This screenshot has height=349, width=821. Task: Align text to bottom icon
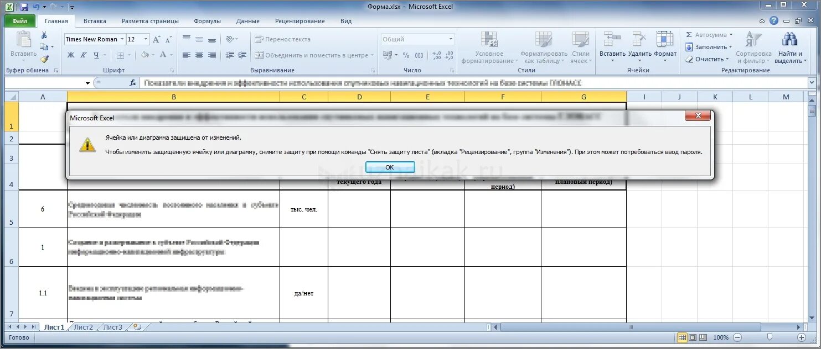(212, 39)
